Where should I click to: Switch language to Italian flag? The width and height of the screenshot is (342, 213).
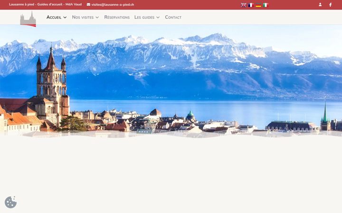pyautogui.click(x=266, y=5)
